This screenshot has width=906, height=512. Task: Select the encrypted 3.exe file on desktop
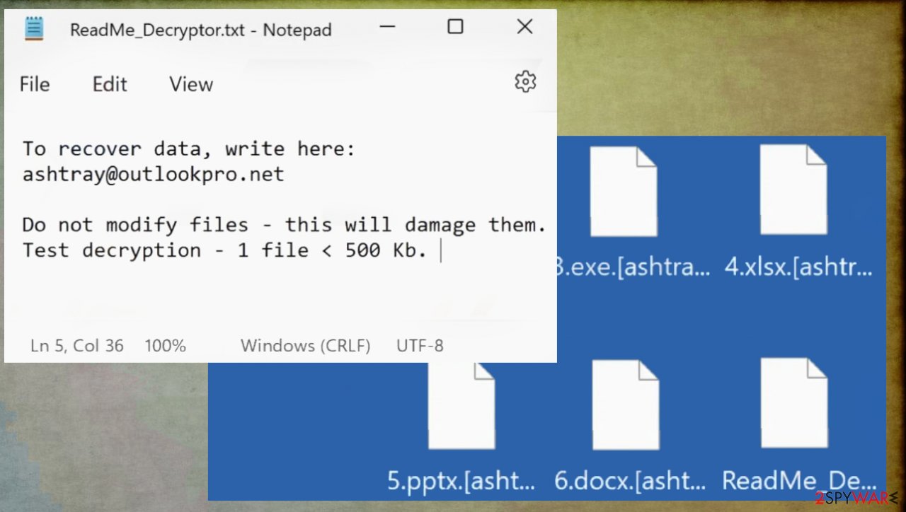pyautogui.click(x=624, y=191)
